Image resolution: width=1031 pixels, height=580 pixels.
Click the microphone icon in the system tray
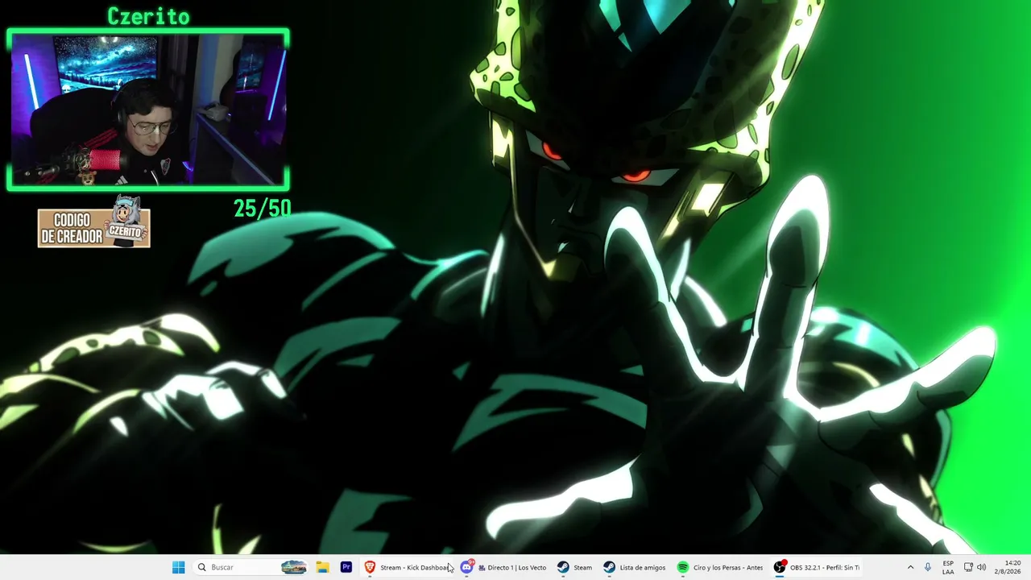click(928, 567)
